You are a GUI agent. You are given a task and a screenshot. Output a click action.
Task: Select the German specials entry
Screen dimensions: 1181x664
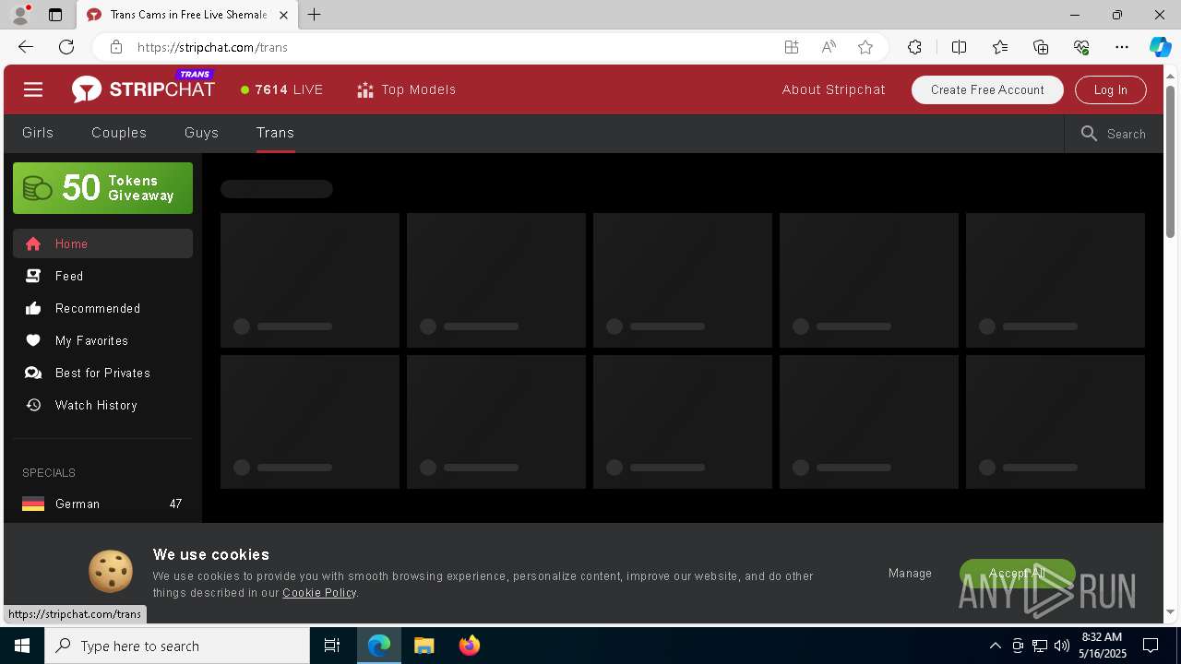[x=102, y=504]
